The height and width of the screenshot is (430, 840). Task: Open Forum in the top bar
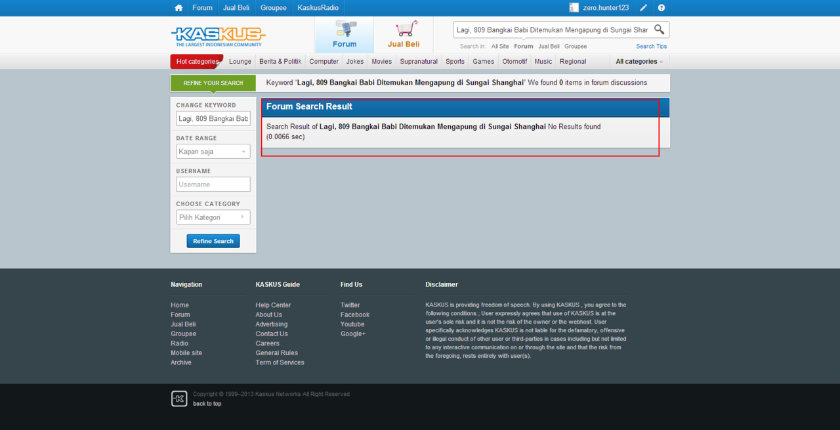pyautogui.click(x=202, y=8)
